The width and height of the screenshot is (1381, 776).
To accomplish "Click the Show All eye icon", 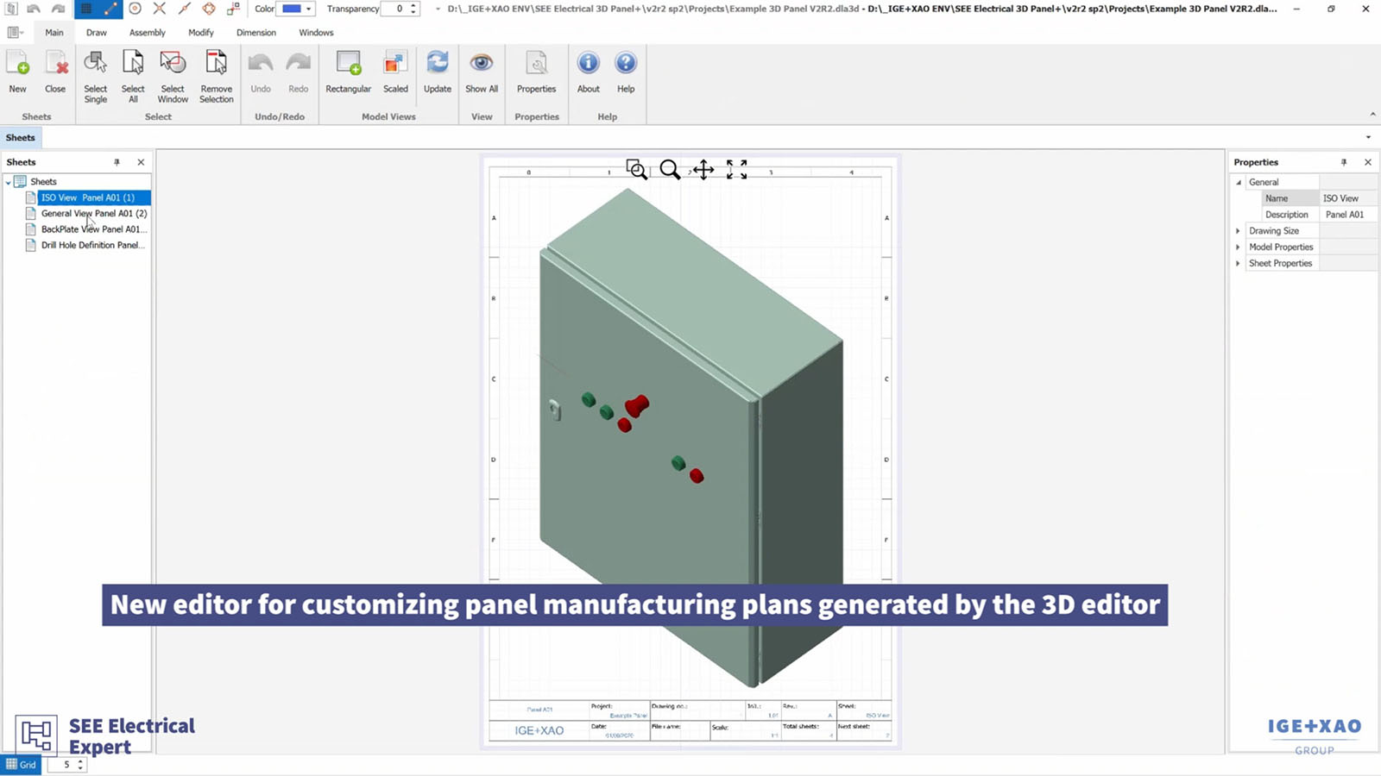I will pyautogui.click(x=482, y=64).
